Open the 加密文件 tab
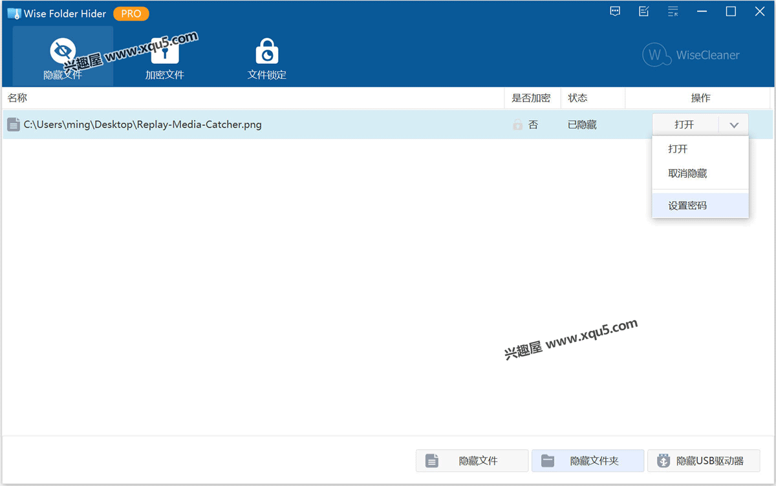 165,57
